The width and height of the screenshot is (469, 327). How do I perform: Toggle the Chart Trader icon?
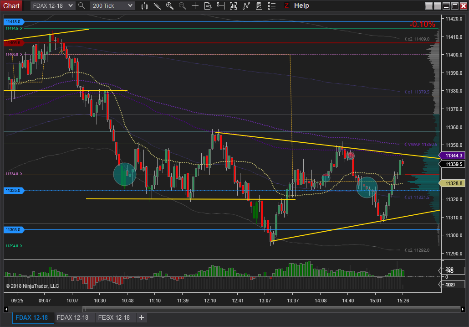point(221,5)
